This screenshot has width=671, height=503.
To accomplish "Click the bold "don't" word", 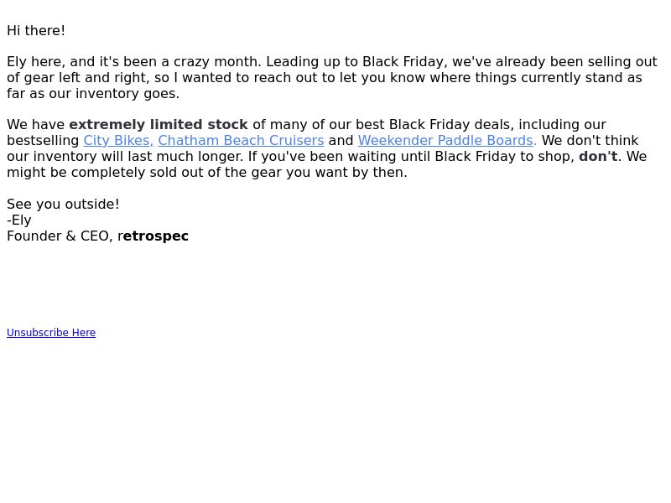I will click(x=598, y=156).
